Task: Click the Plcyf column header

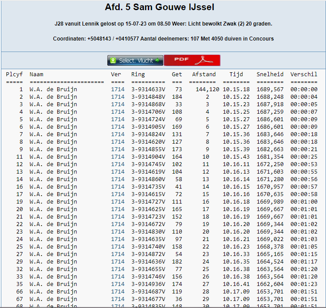Action: pos(15,74)
